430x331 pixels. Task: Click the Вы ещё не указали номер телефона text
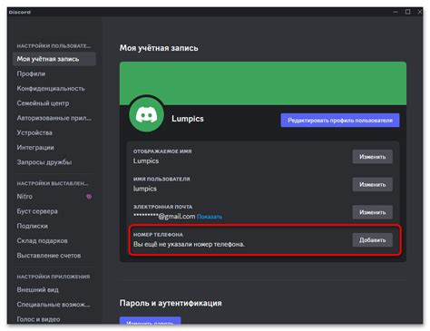[189, 244]
